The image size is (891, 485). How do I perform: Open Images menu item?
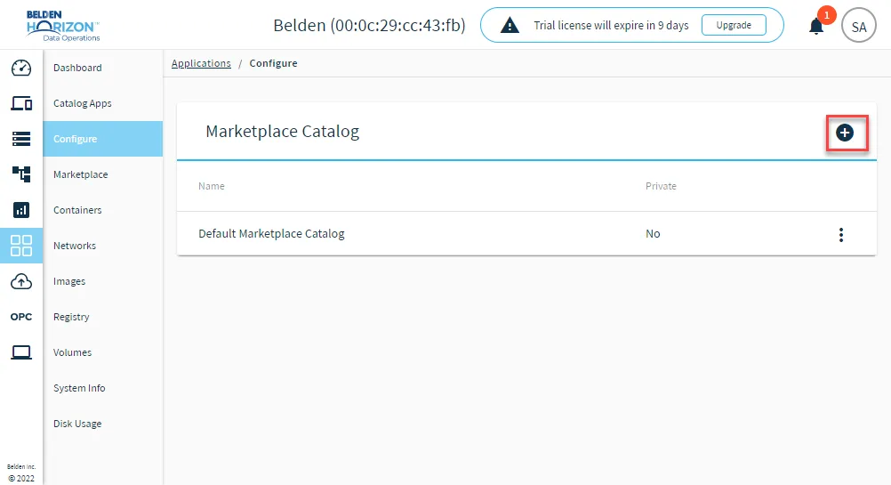tap(103, 281)
